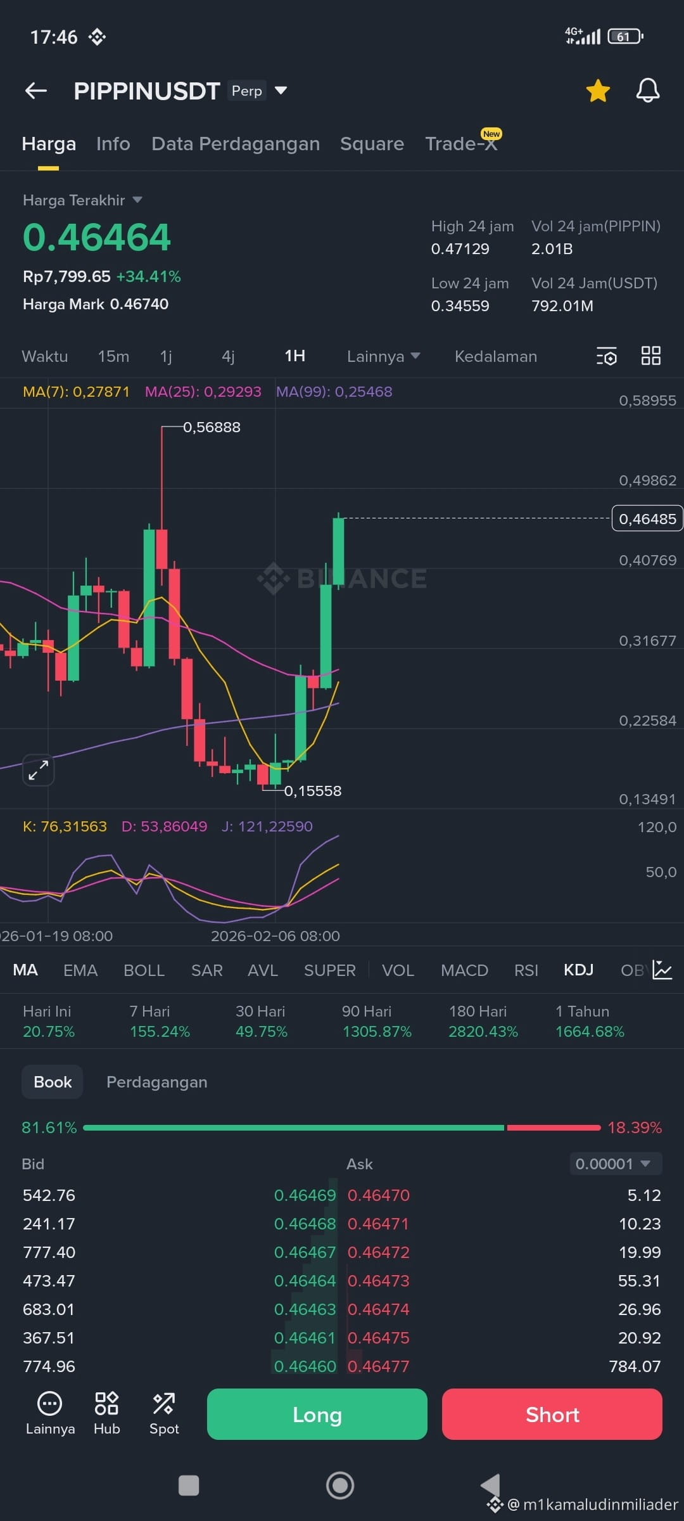Tap Android home circle button

click(x=340, y=1485)
